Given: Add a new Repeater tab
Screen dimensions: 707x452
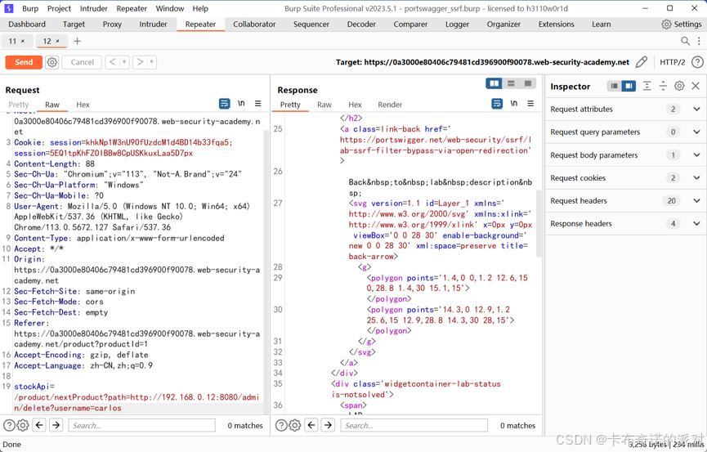Looking at the screenshot, I should click(x=77, y=42).
